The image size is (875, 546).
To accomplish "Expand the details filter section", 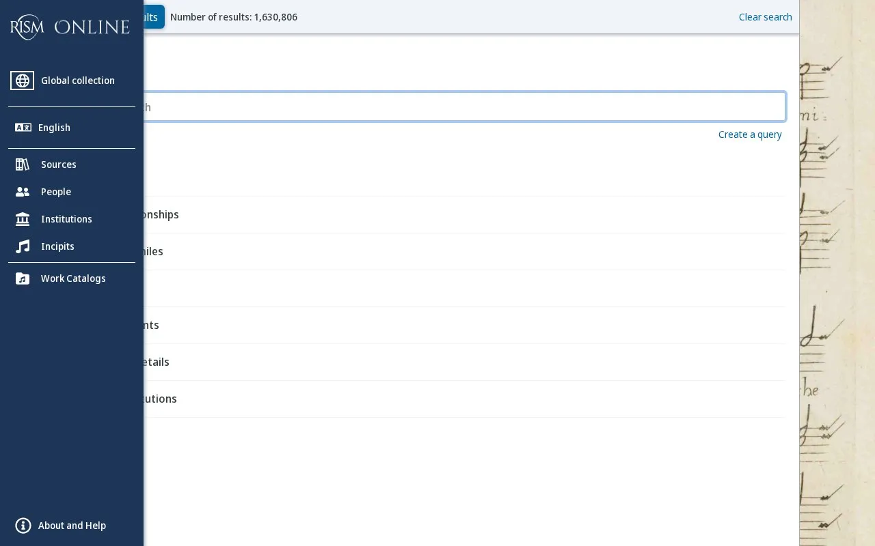I will tap(464, 362).
